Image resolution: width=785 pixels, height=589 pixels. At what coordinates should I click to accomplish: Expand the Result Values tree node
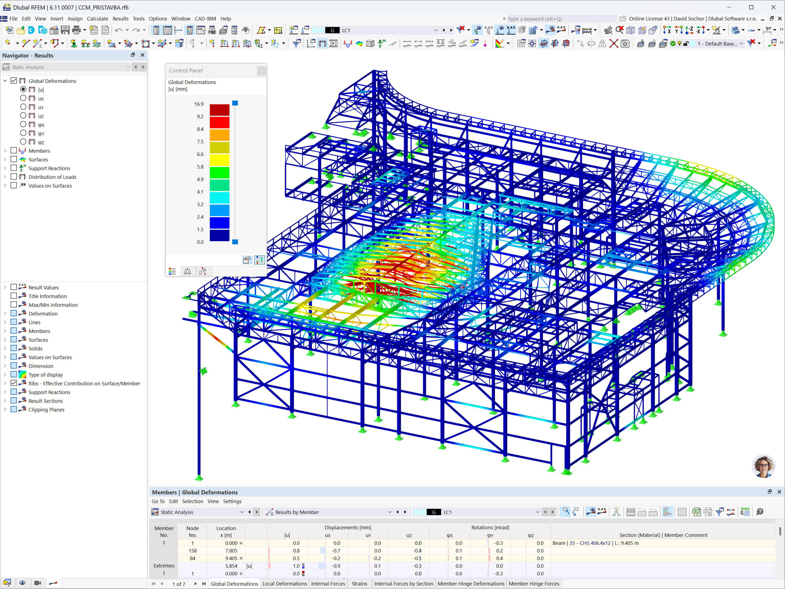5,287
